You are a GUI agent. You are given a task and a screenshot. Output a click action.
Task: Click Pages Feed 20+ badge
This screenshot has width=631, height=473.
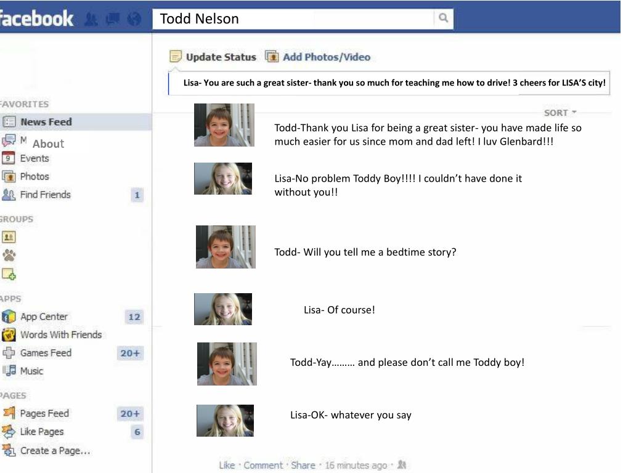tap(130, 413)
